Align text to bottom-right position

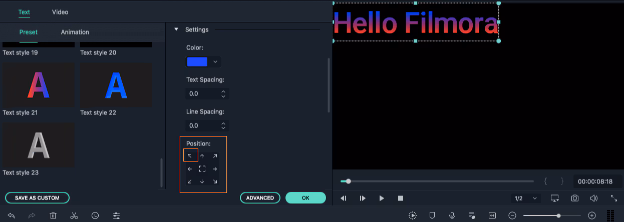tap(214, 181)
